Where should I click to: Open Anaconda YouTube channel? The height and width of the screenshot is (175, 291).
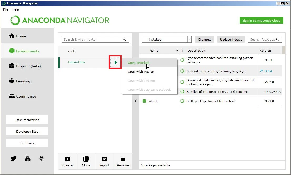pyautogui.click(x=27, y=158)
